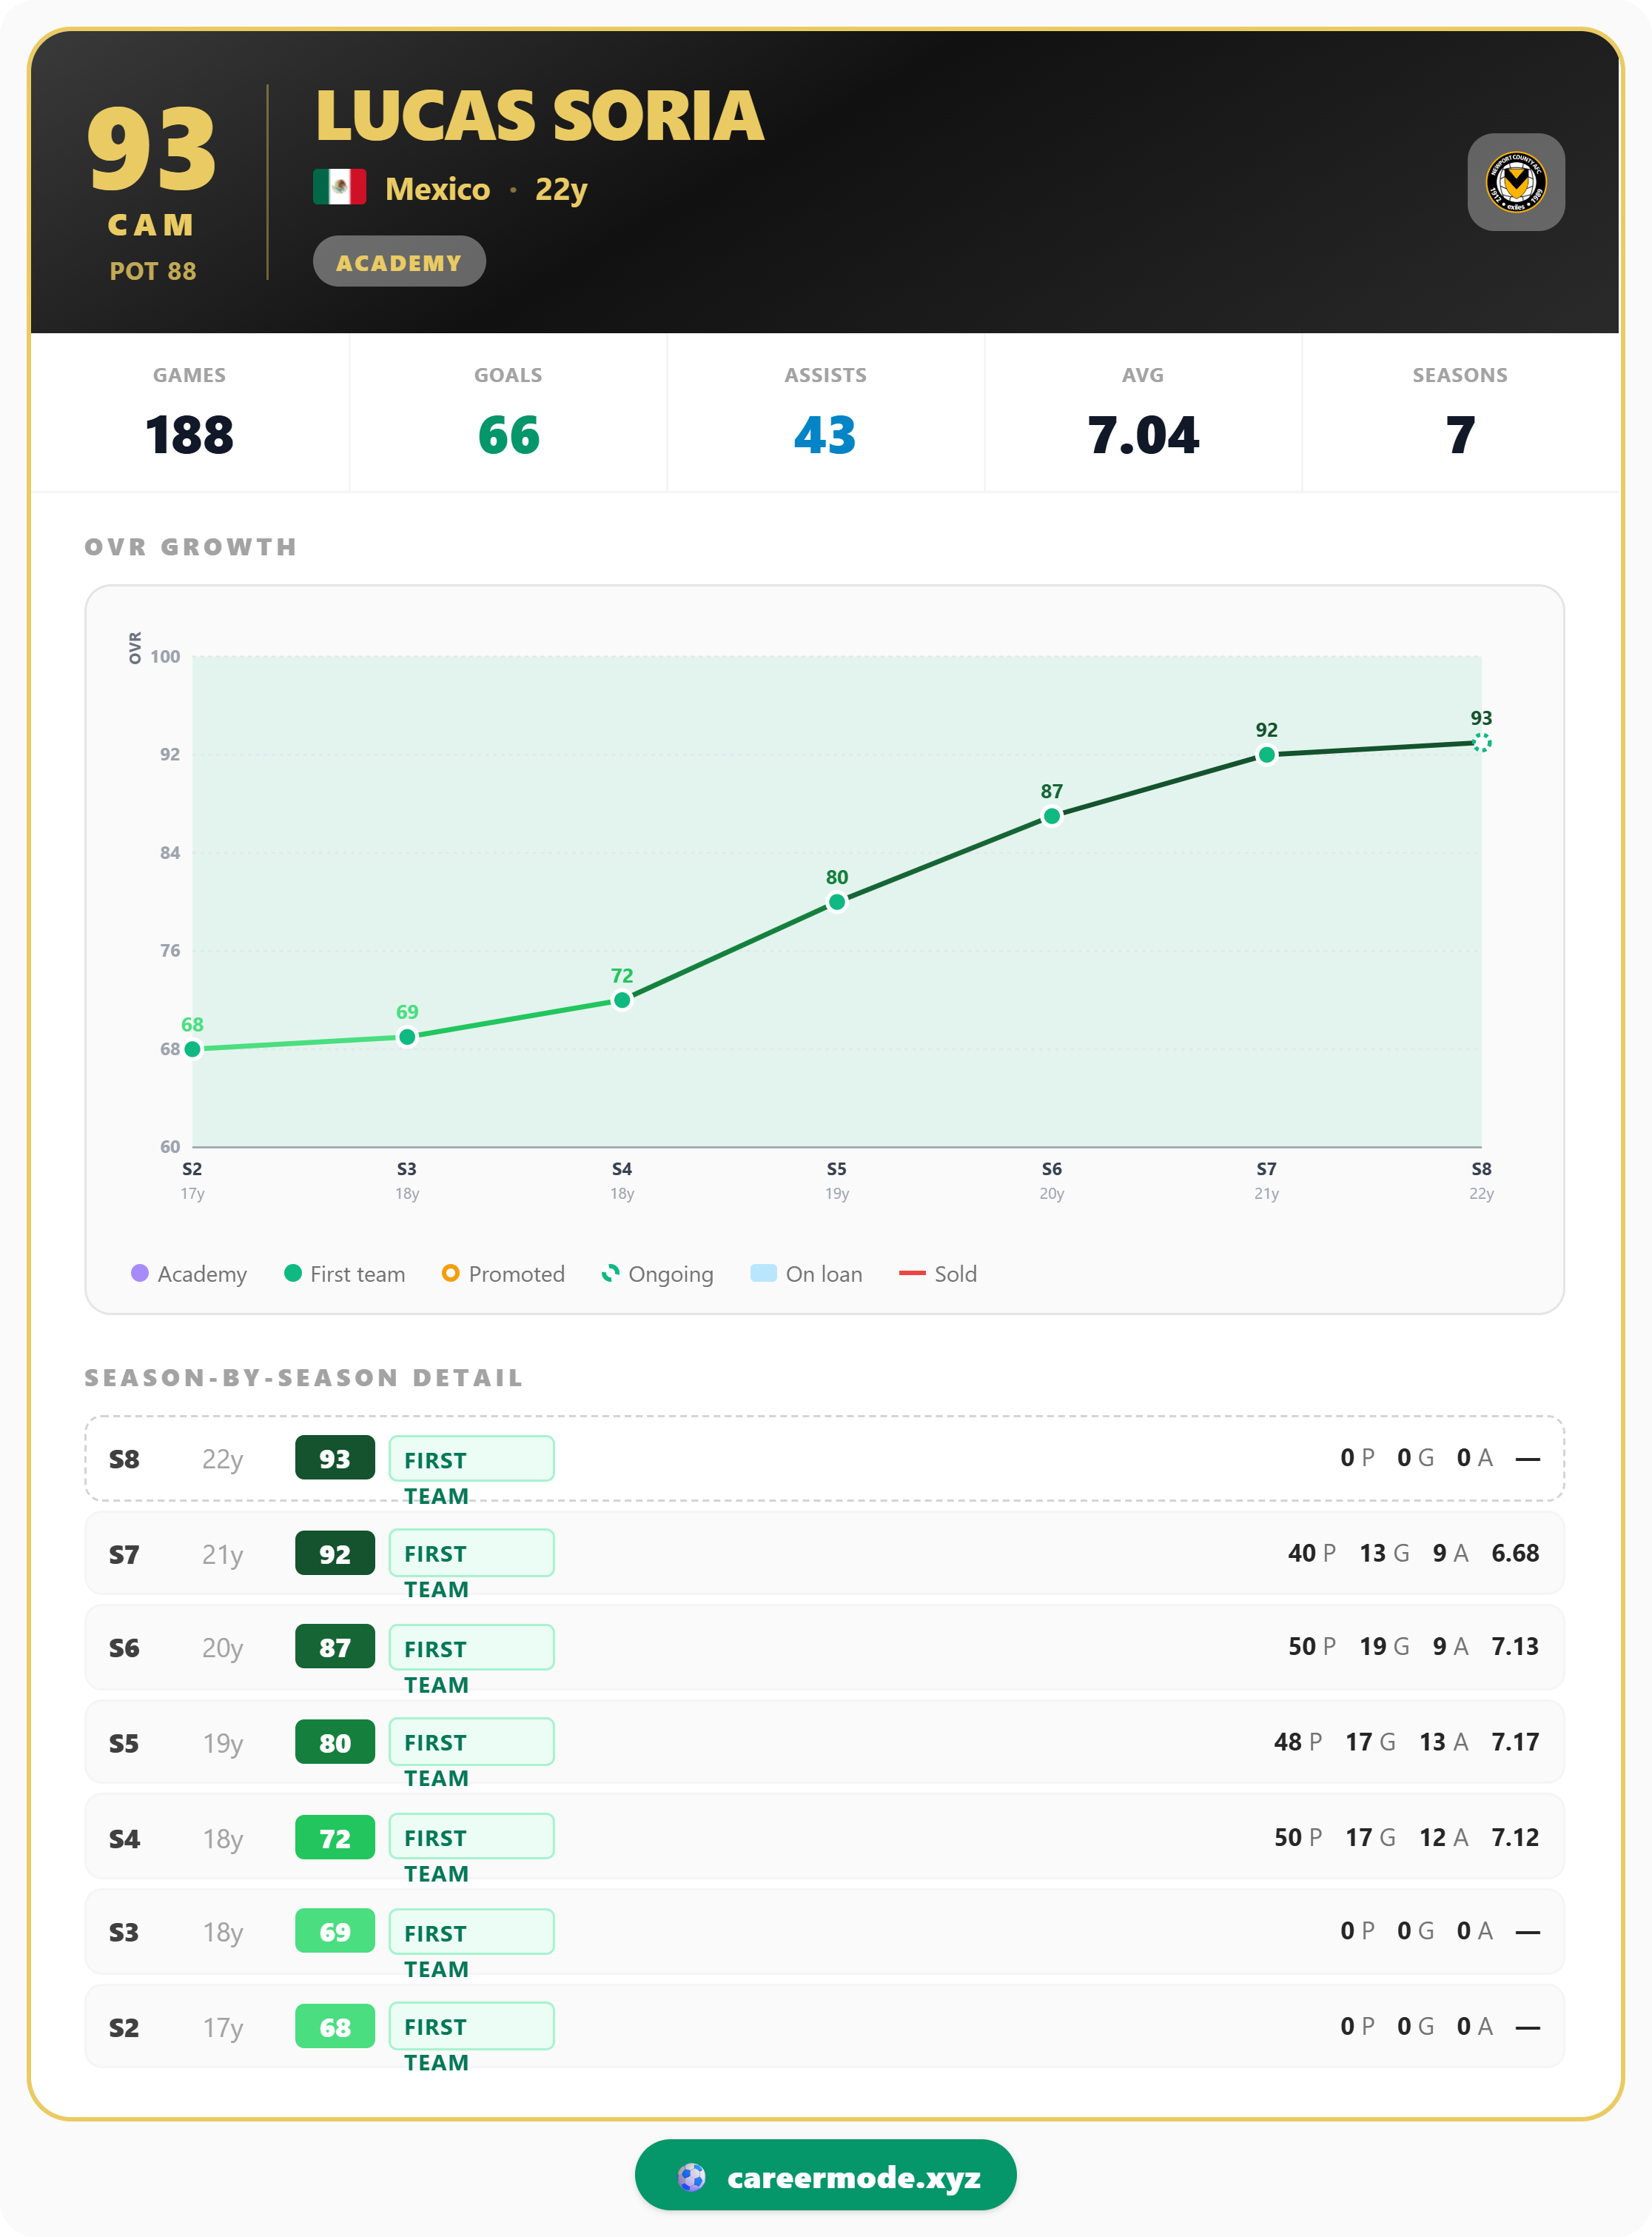Click FIRST TEAM tag in S2 row

coord(472,2026)
